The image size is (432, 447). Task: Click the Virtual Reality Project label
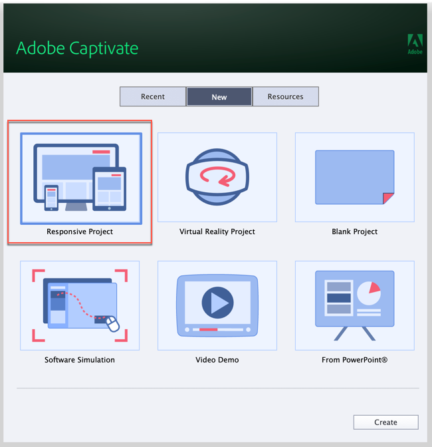[x=217, y=231]
